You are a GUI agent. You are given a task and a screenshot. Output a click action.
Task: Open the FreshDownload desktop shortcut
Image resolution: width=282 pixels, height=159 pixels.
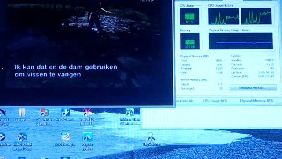pyautogui.click(x=66, y=115)
